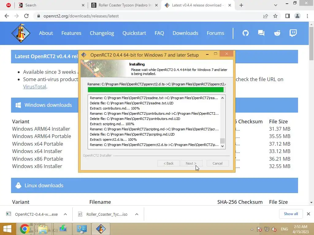Click the OpenRCT2 logo in site header
Image resolution: width=314 pixels, height=235 pixels.
(21, 33)
